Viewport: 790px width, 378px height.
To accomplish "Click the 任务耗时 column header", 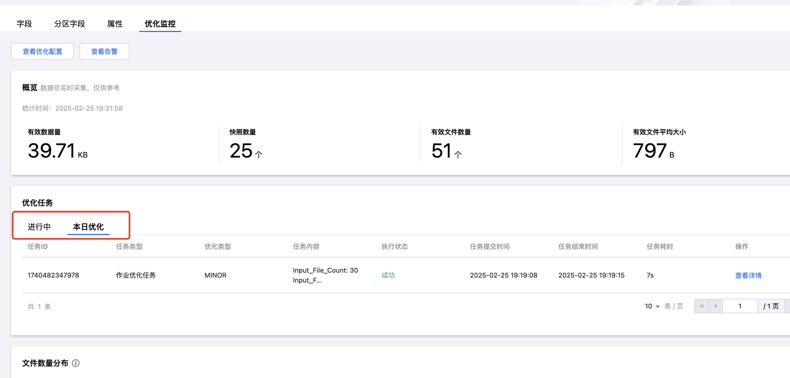I will point(660,246).
